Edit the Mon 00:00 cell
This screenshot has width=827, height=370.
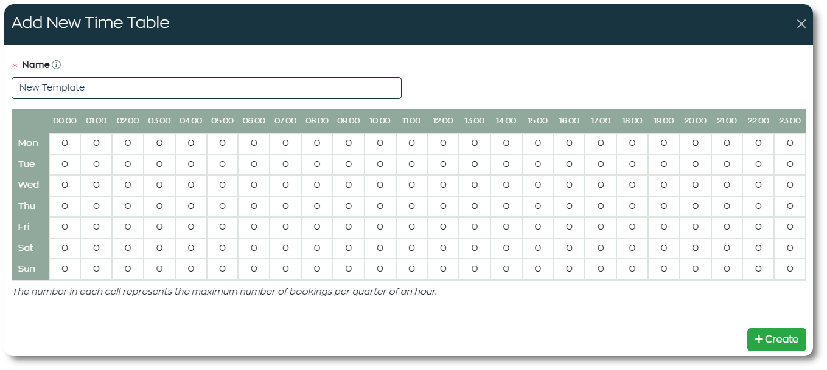click(x=65, y=143)
